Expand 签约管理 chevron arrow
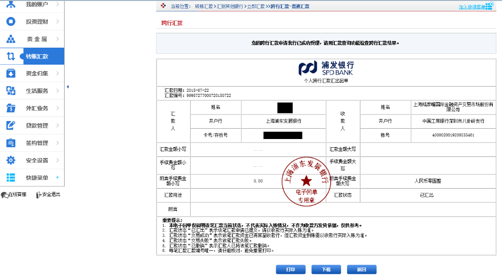 (x=57, y=143)
